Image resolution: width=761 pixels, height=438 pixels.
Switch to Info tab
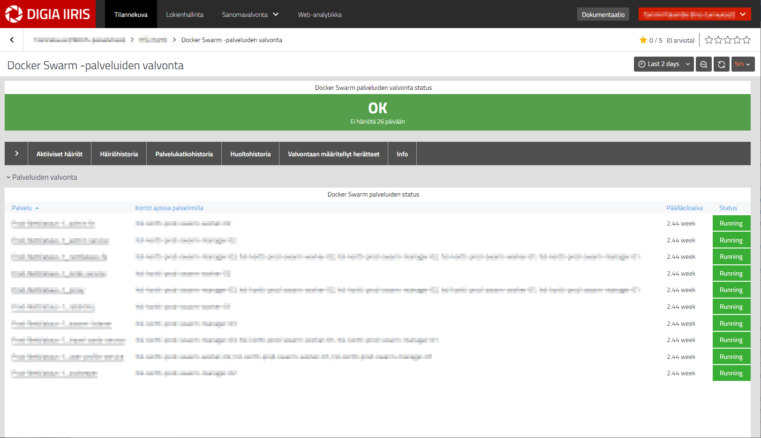[402, 154]
